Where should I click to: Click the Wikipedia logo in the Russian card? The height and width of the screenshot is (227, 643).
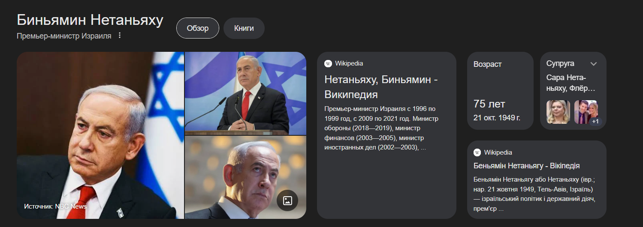(x=328, y=63)
